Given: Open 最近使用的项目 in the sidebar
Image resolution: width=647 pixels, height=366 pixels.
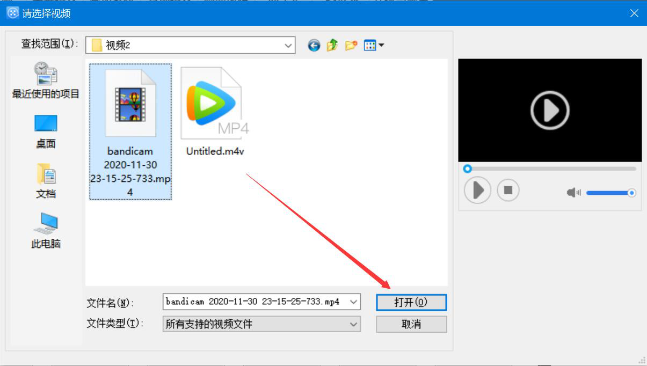Looking at the screenshot, I should [x=46, y=80].
